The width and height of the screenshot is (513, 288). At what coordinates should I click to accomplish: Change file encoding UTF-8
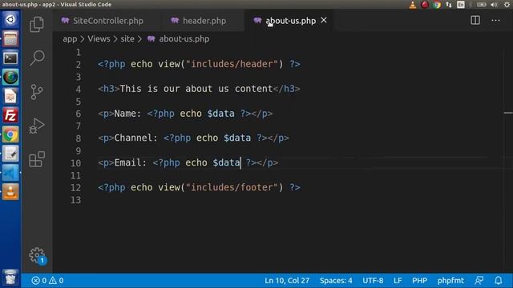pos(373,281)
